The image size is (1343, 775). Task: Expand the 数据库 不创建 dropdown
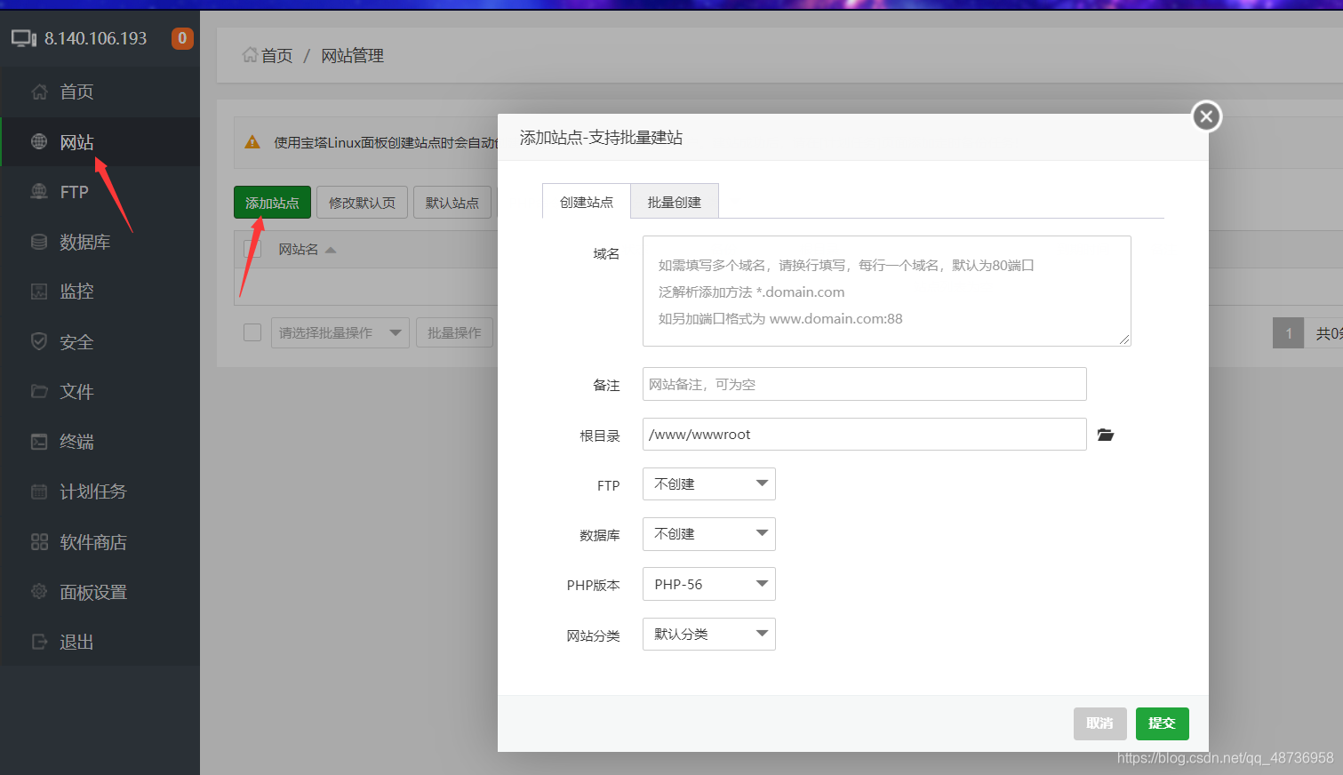pos(709,534)
